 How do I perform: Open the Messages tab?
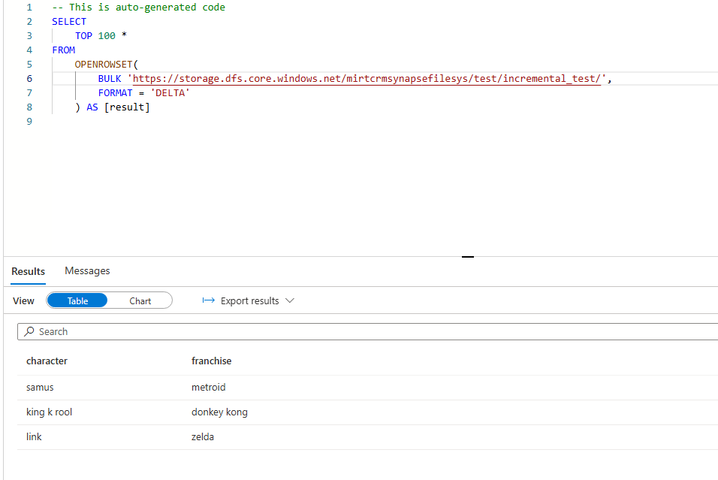[x=87, y=270]
